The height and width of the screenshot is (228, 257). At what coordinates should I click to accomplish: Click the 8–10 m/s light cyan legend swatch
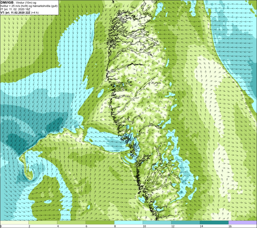pos(128,223)
